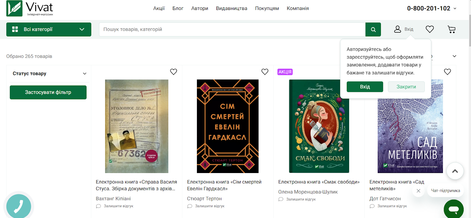Open «Справа Василя Стуса» book title link
Screen dimensions: 471x218
pyautogui.click(x=136, y=185)
